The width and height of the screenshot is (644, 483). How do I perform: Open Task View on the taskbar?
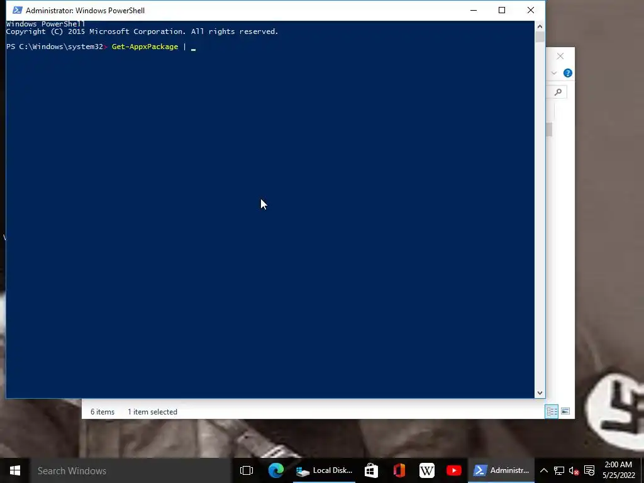coord(247,470)
